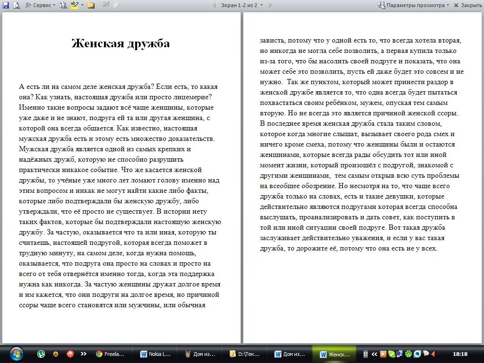Click the volume speaker tray icon

434,354
